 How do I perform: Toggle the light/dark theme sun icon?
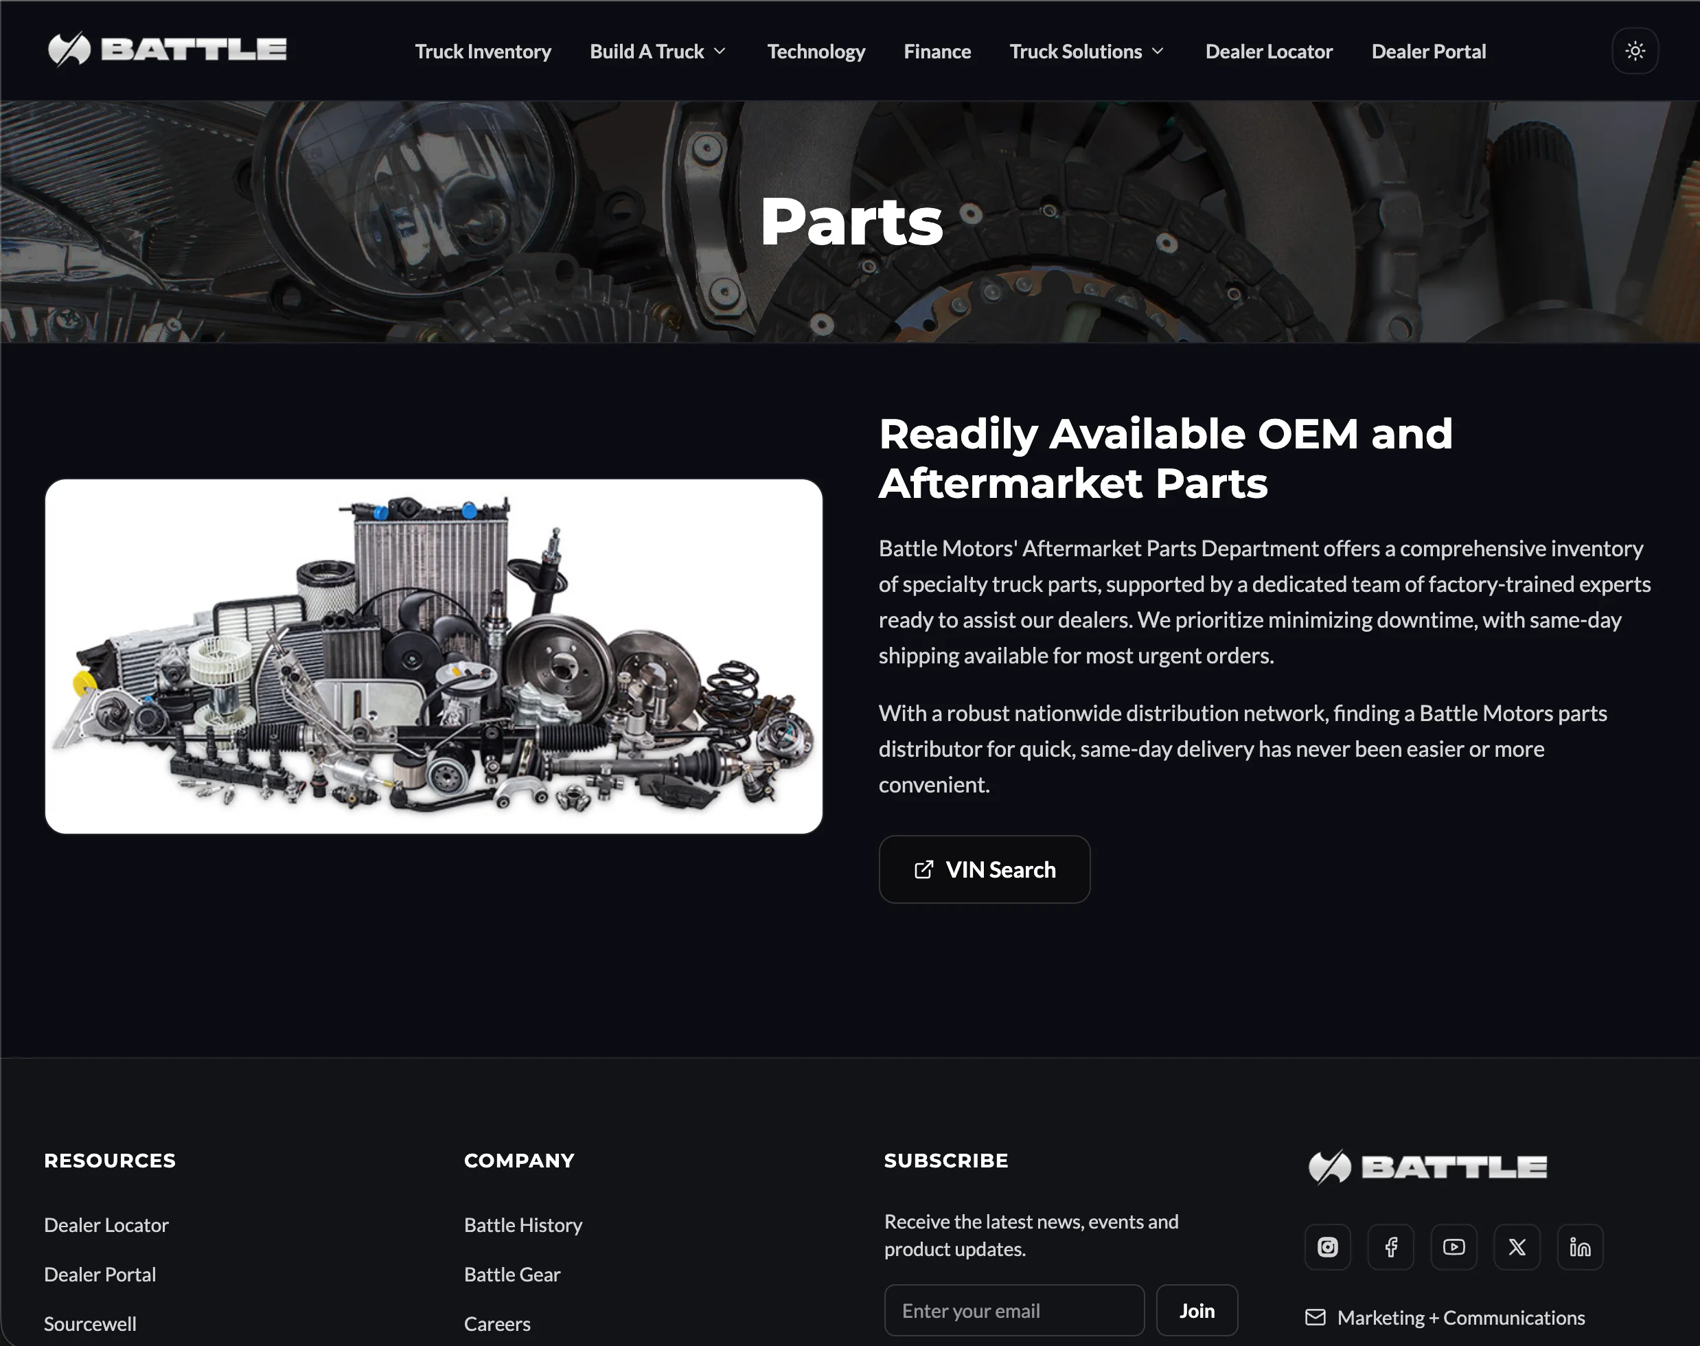coord(1635,52)
